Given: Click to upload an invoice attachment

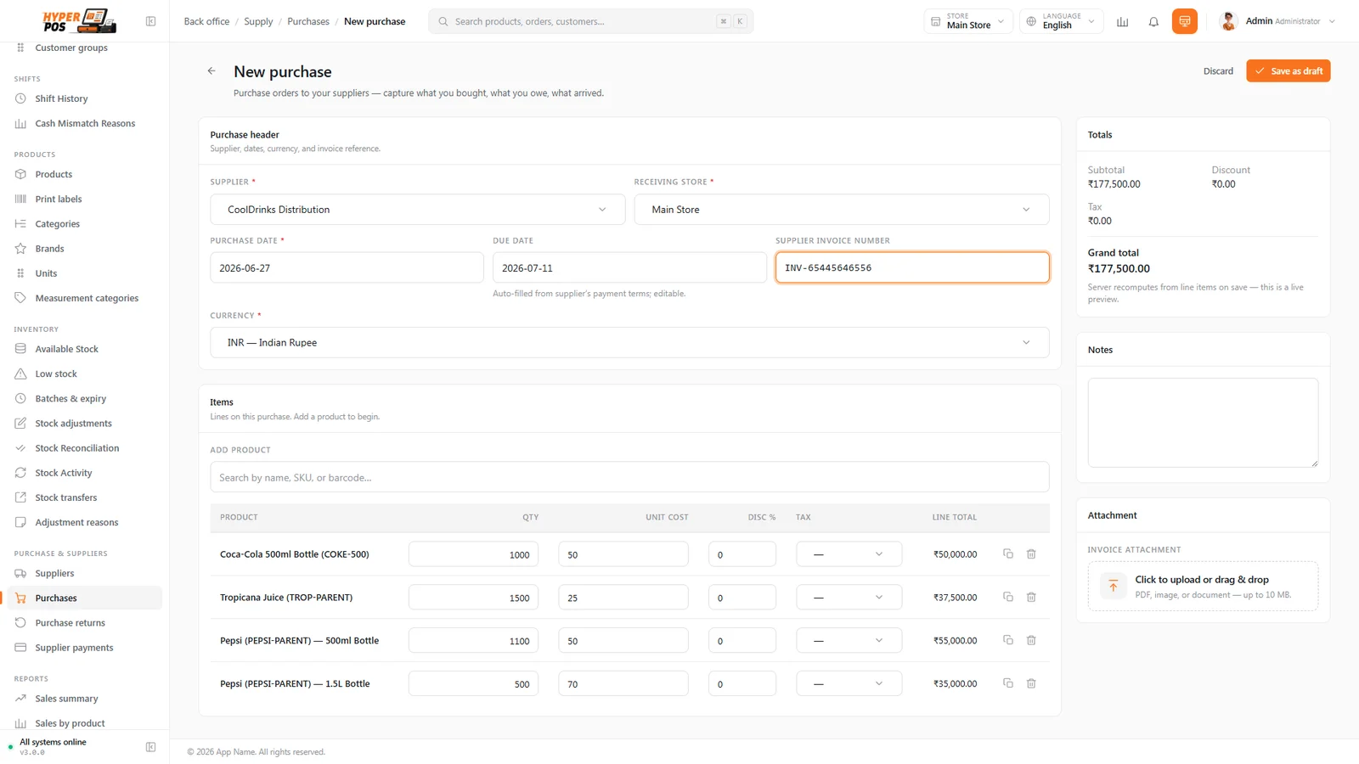Looking at the screenshot, I should point(1203,586).
